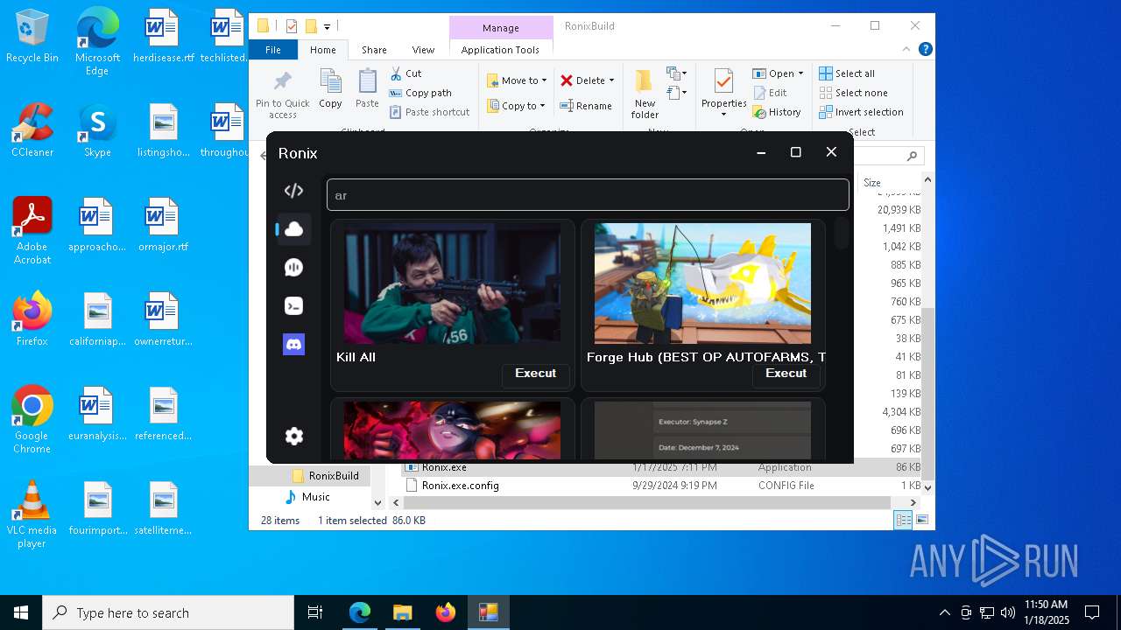
Task: Click Paste shortcut in the ribbon
Action: click(x=430, y=112)
